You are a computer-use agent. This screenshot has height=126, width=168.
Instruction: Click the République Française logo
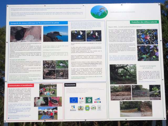click(81, 100)
